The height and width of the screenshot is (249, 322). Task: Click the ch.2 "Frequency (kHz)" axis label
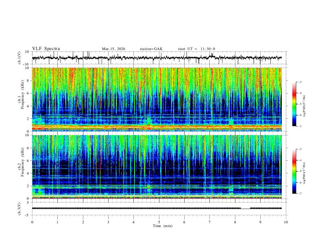pyautogui.click(x=22, y=162)
